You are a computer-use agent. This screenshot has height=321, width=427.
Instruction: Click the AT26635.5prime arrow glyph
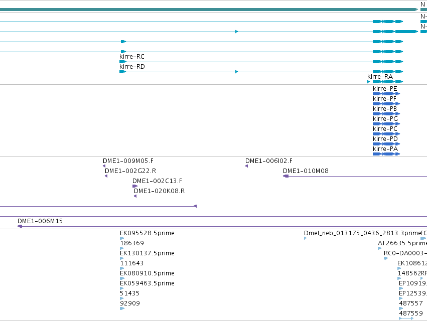380,248
